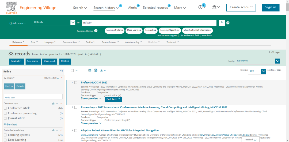Open the Sort by filter tab
The height and width of the screenshot is (142, 289).
click(x=91, y=42)
